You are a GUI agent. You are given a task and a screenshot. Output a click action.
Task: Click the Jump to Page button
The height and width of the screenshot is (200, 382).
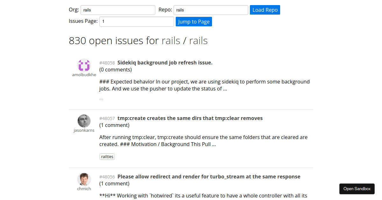click(x=194, y=22)
